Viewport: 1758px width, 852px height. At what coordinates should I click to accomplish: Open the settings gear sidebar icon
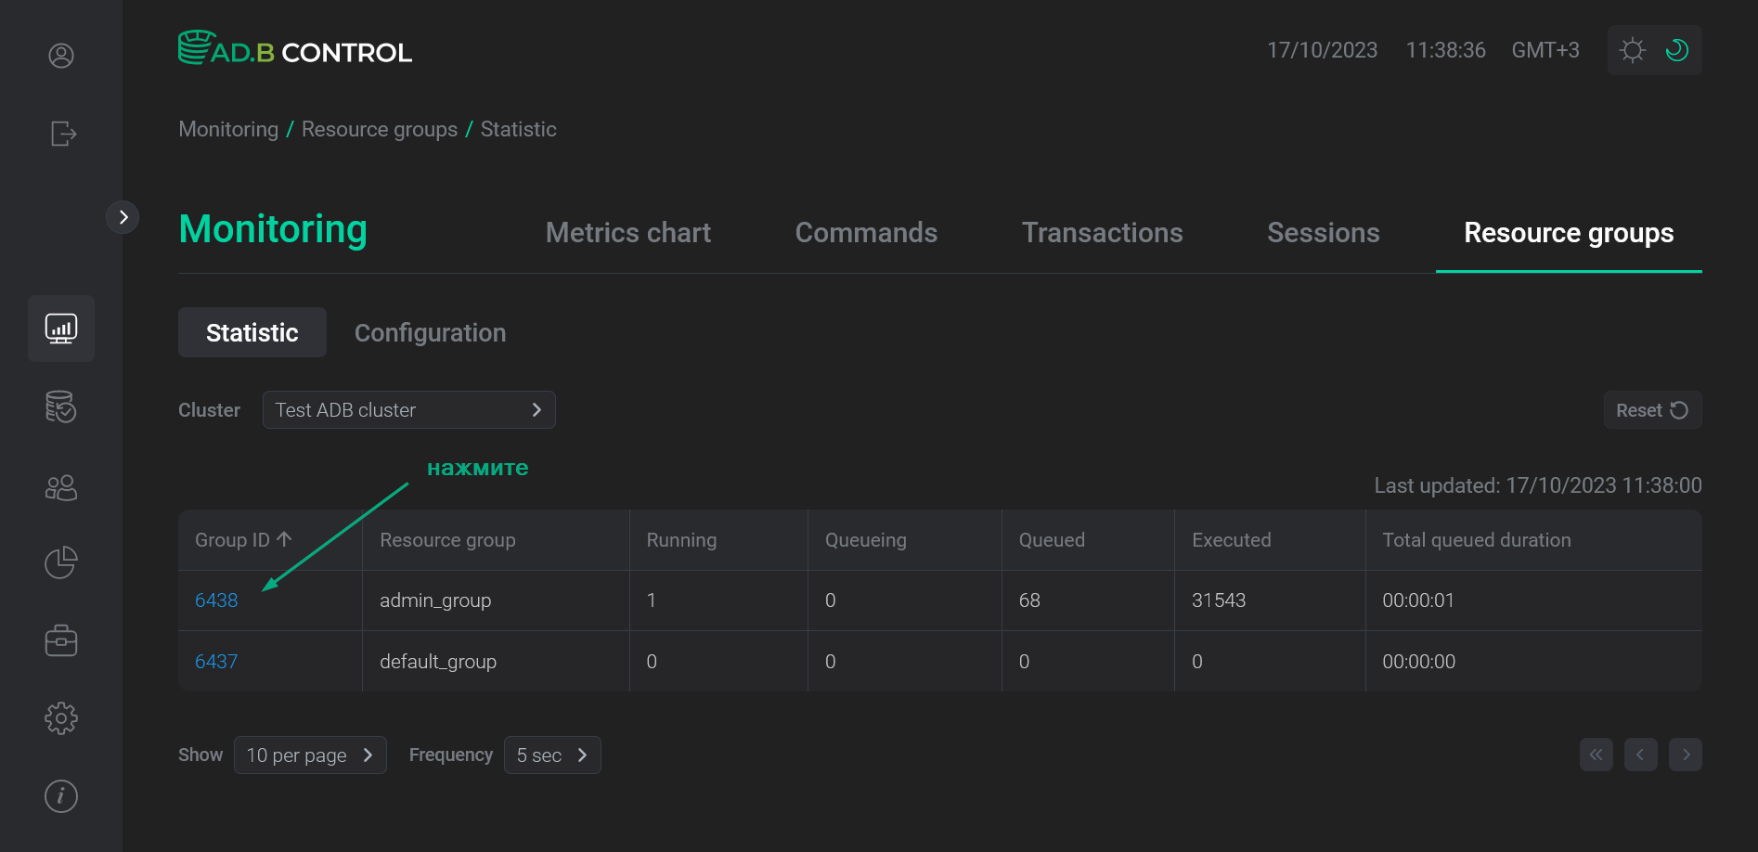point(61,718)
